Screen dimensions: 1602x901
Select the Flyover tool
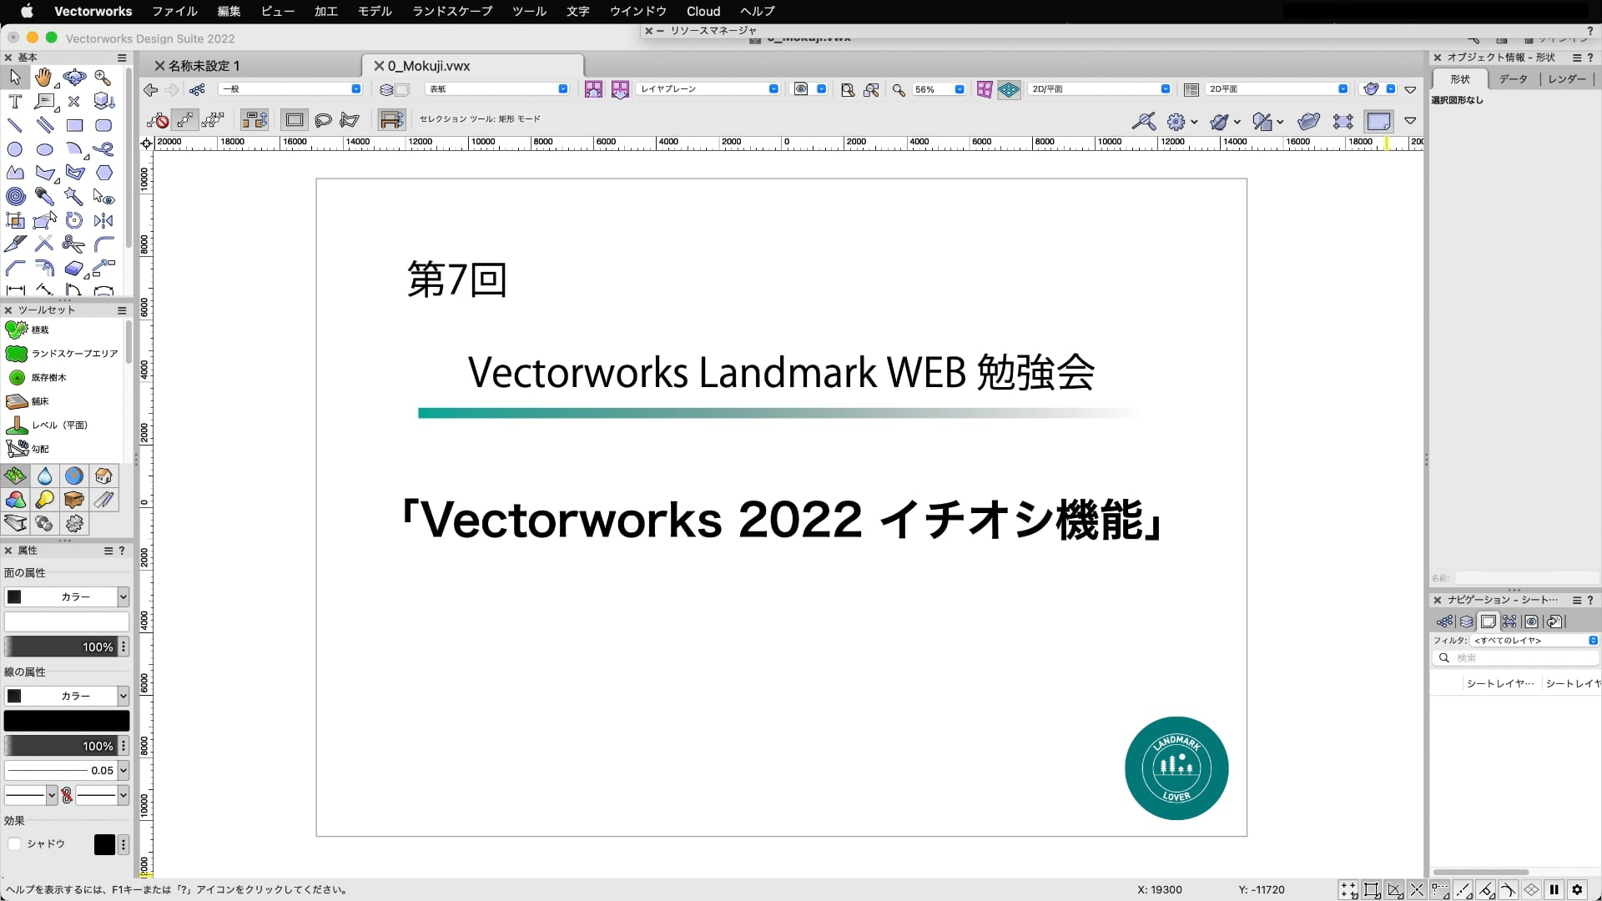point(74,78)
